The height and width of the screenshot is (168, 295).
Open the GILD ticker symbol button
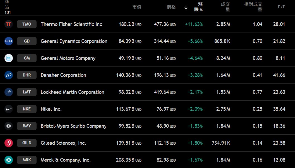(27, 143)
